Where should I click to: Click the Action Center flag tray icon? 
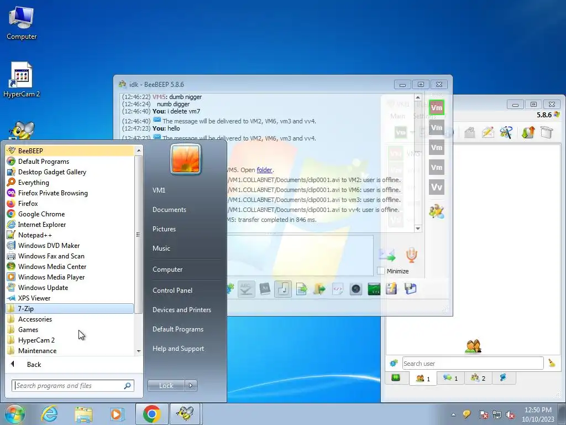(x=483, y=415)
